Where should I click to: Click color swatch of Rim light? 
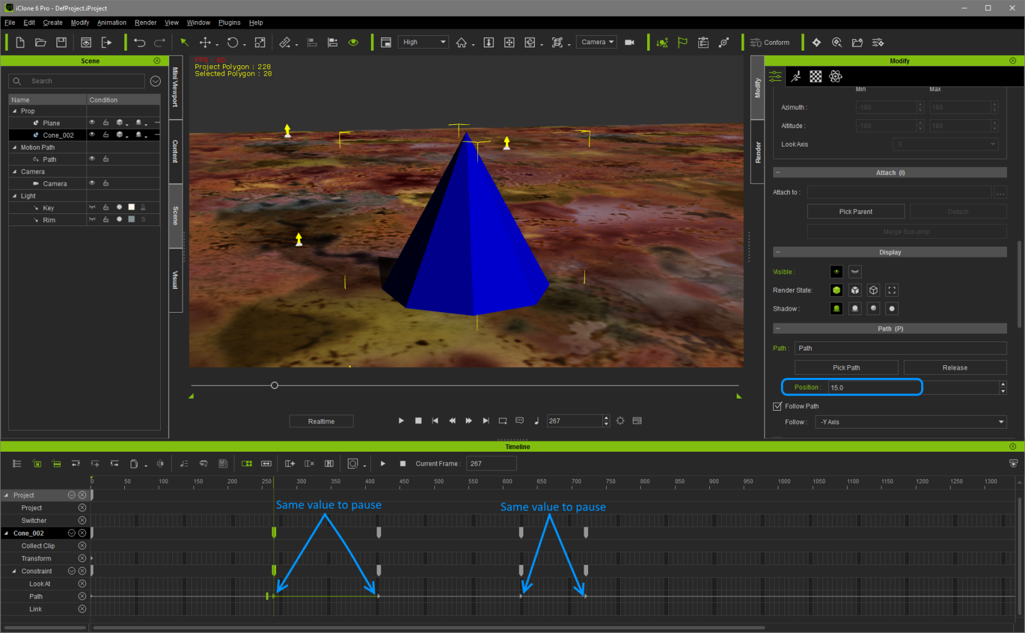click(x=131, y=220)
